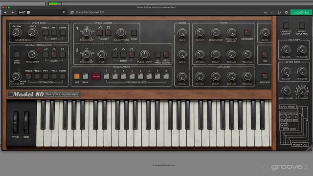The width and height of the screenshot is (313, 176).
Task: Go to previous preset arrow
Action: pos(5,12)
